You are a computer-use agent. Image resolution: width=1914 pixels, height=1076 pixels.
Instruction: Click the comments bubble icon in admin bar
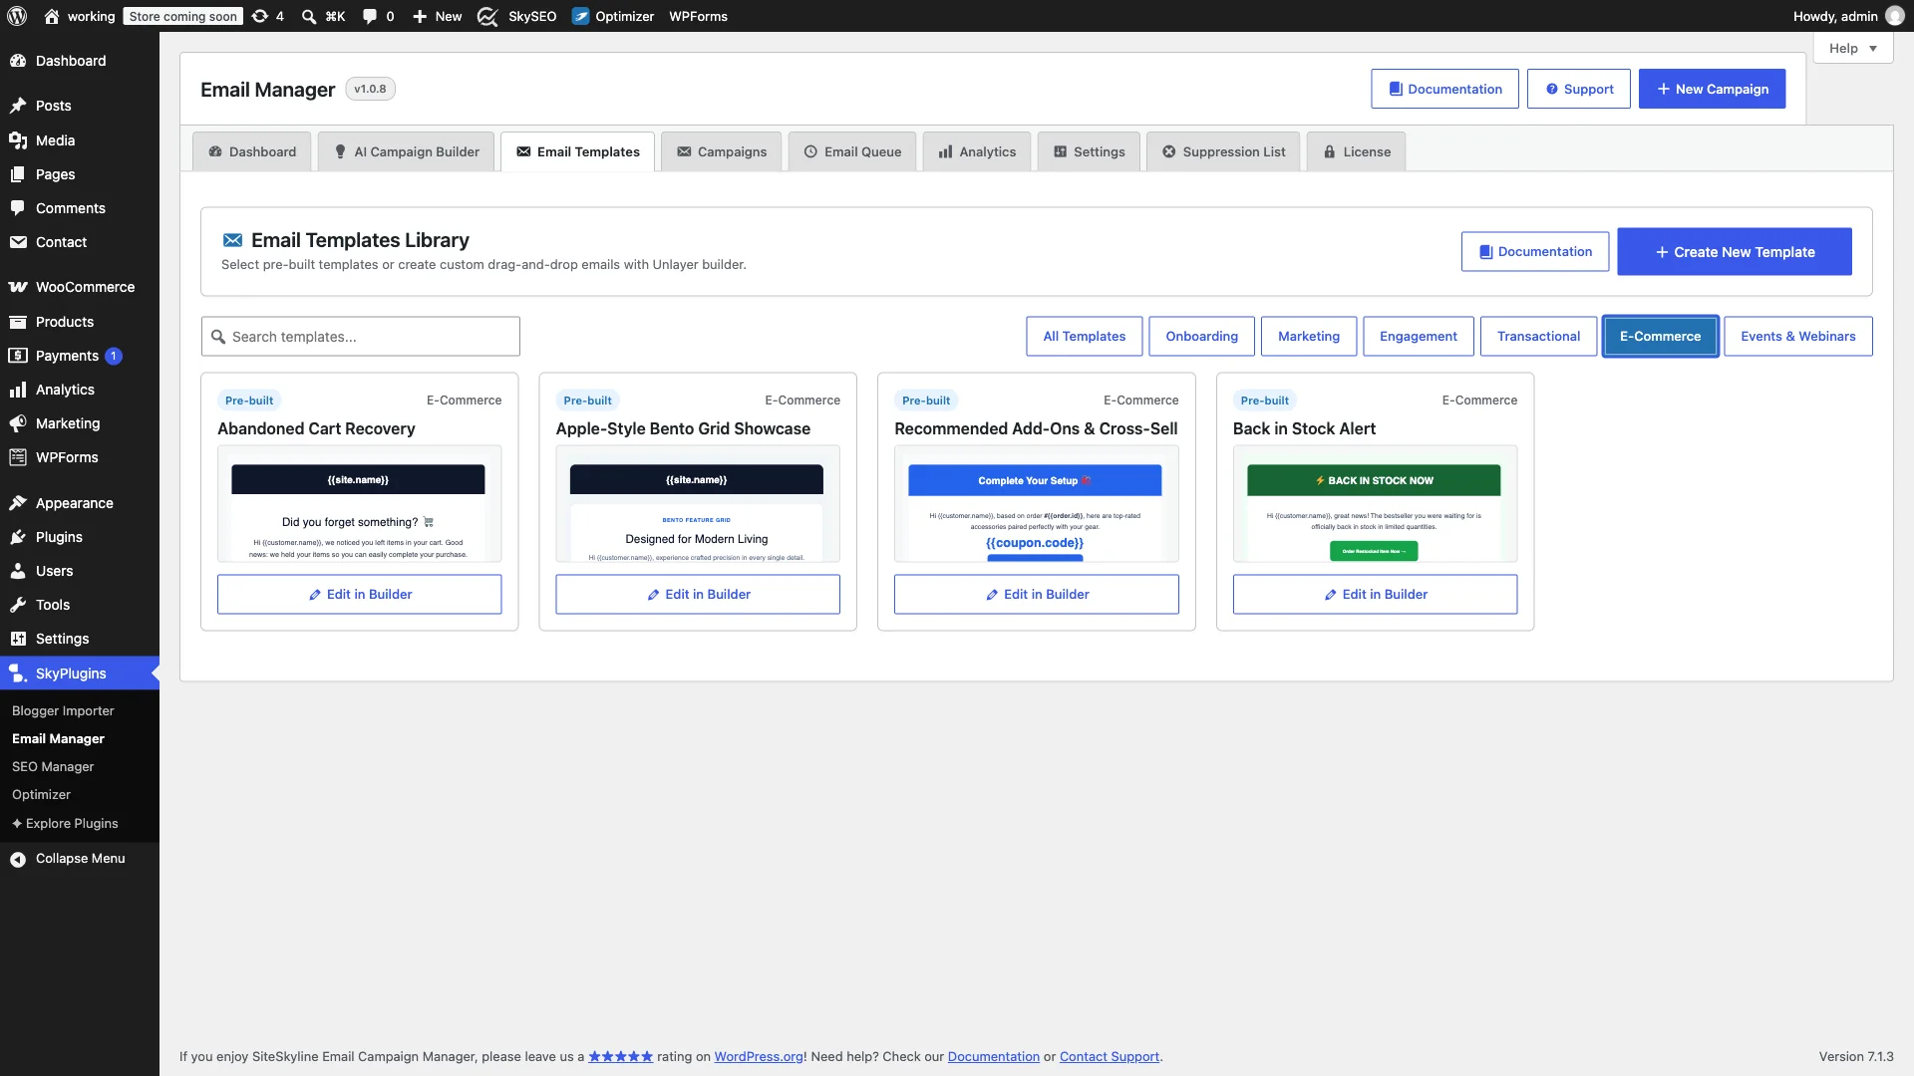(370, 16)
